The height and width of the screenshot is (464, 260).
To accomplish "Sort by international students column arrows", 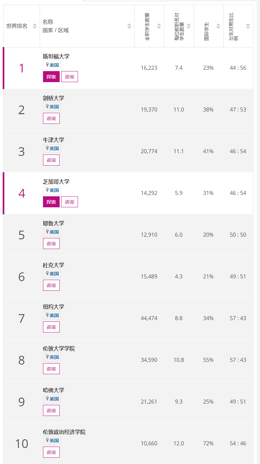I will pos(218,26).
